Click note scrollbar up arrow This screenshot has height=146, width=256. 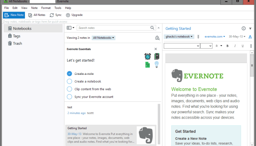[x=252, y=53]
